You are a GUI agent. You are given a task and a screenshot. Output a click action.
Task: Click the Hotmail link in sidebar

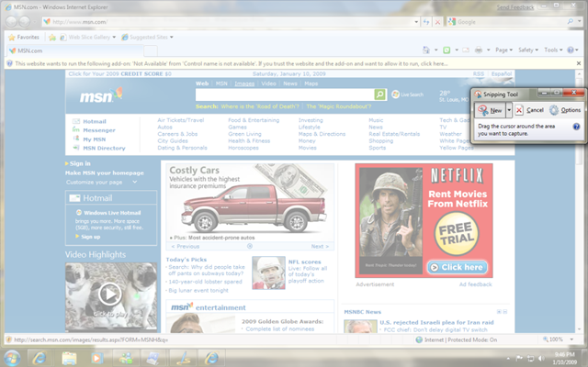tap(94, 120)
